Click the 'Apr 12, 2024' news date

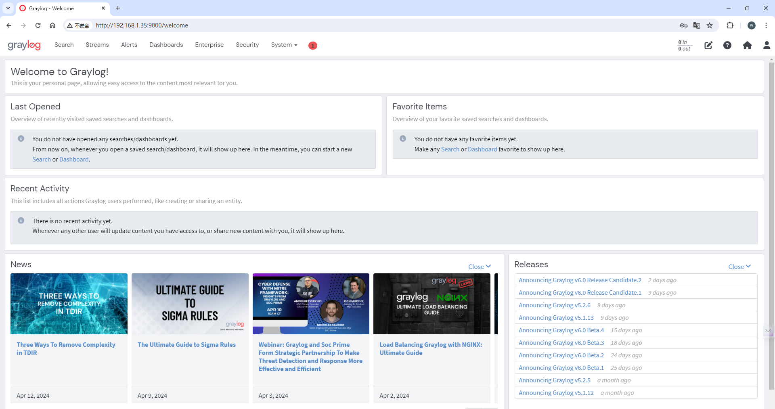tap(33, 396)
